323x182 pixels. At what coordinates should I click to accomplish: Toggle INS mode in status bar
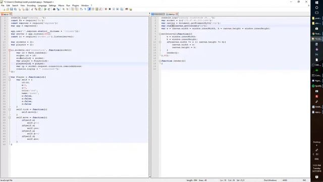pos(304,180)
